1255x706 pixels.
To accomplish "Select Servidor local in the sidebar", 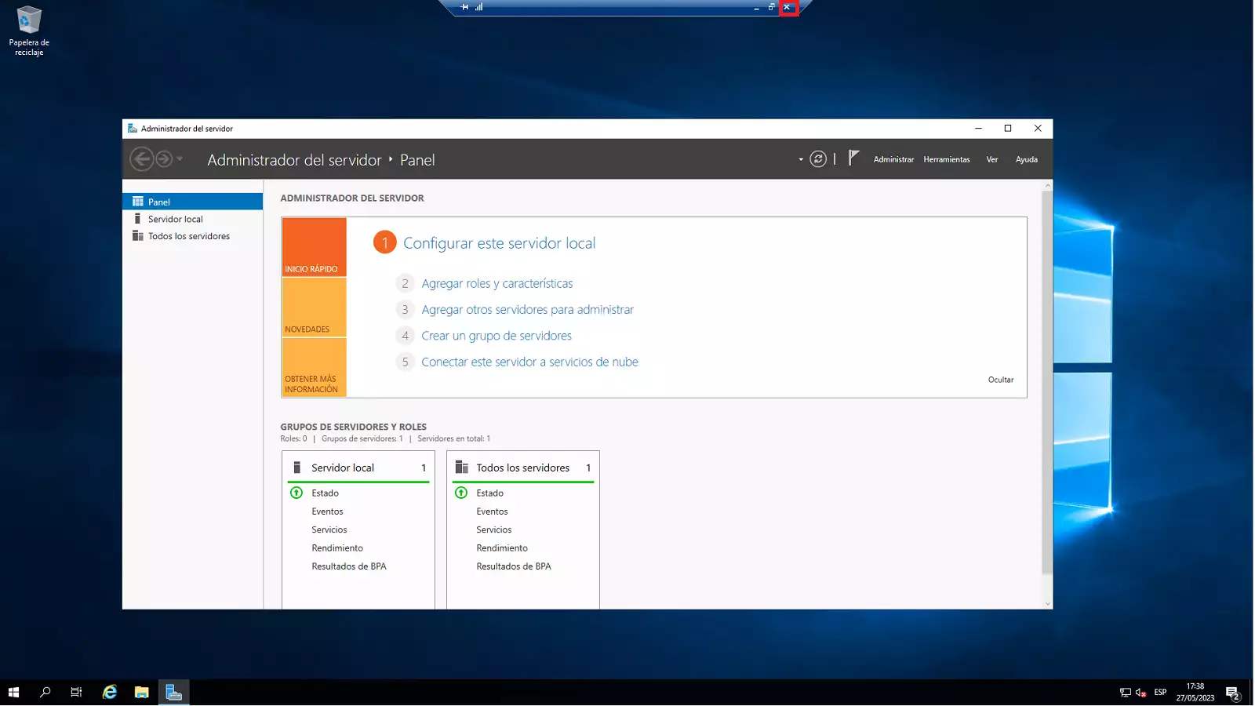I will click(x=175, y=220).
